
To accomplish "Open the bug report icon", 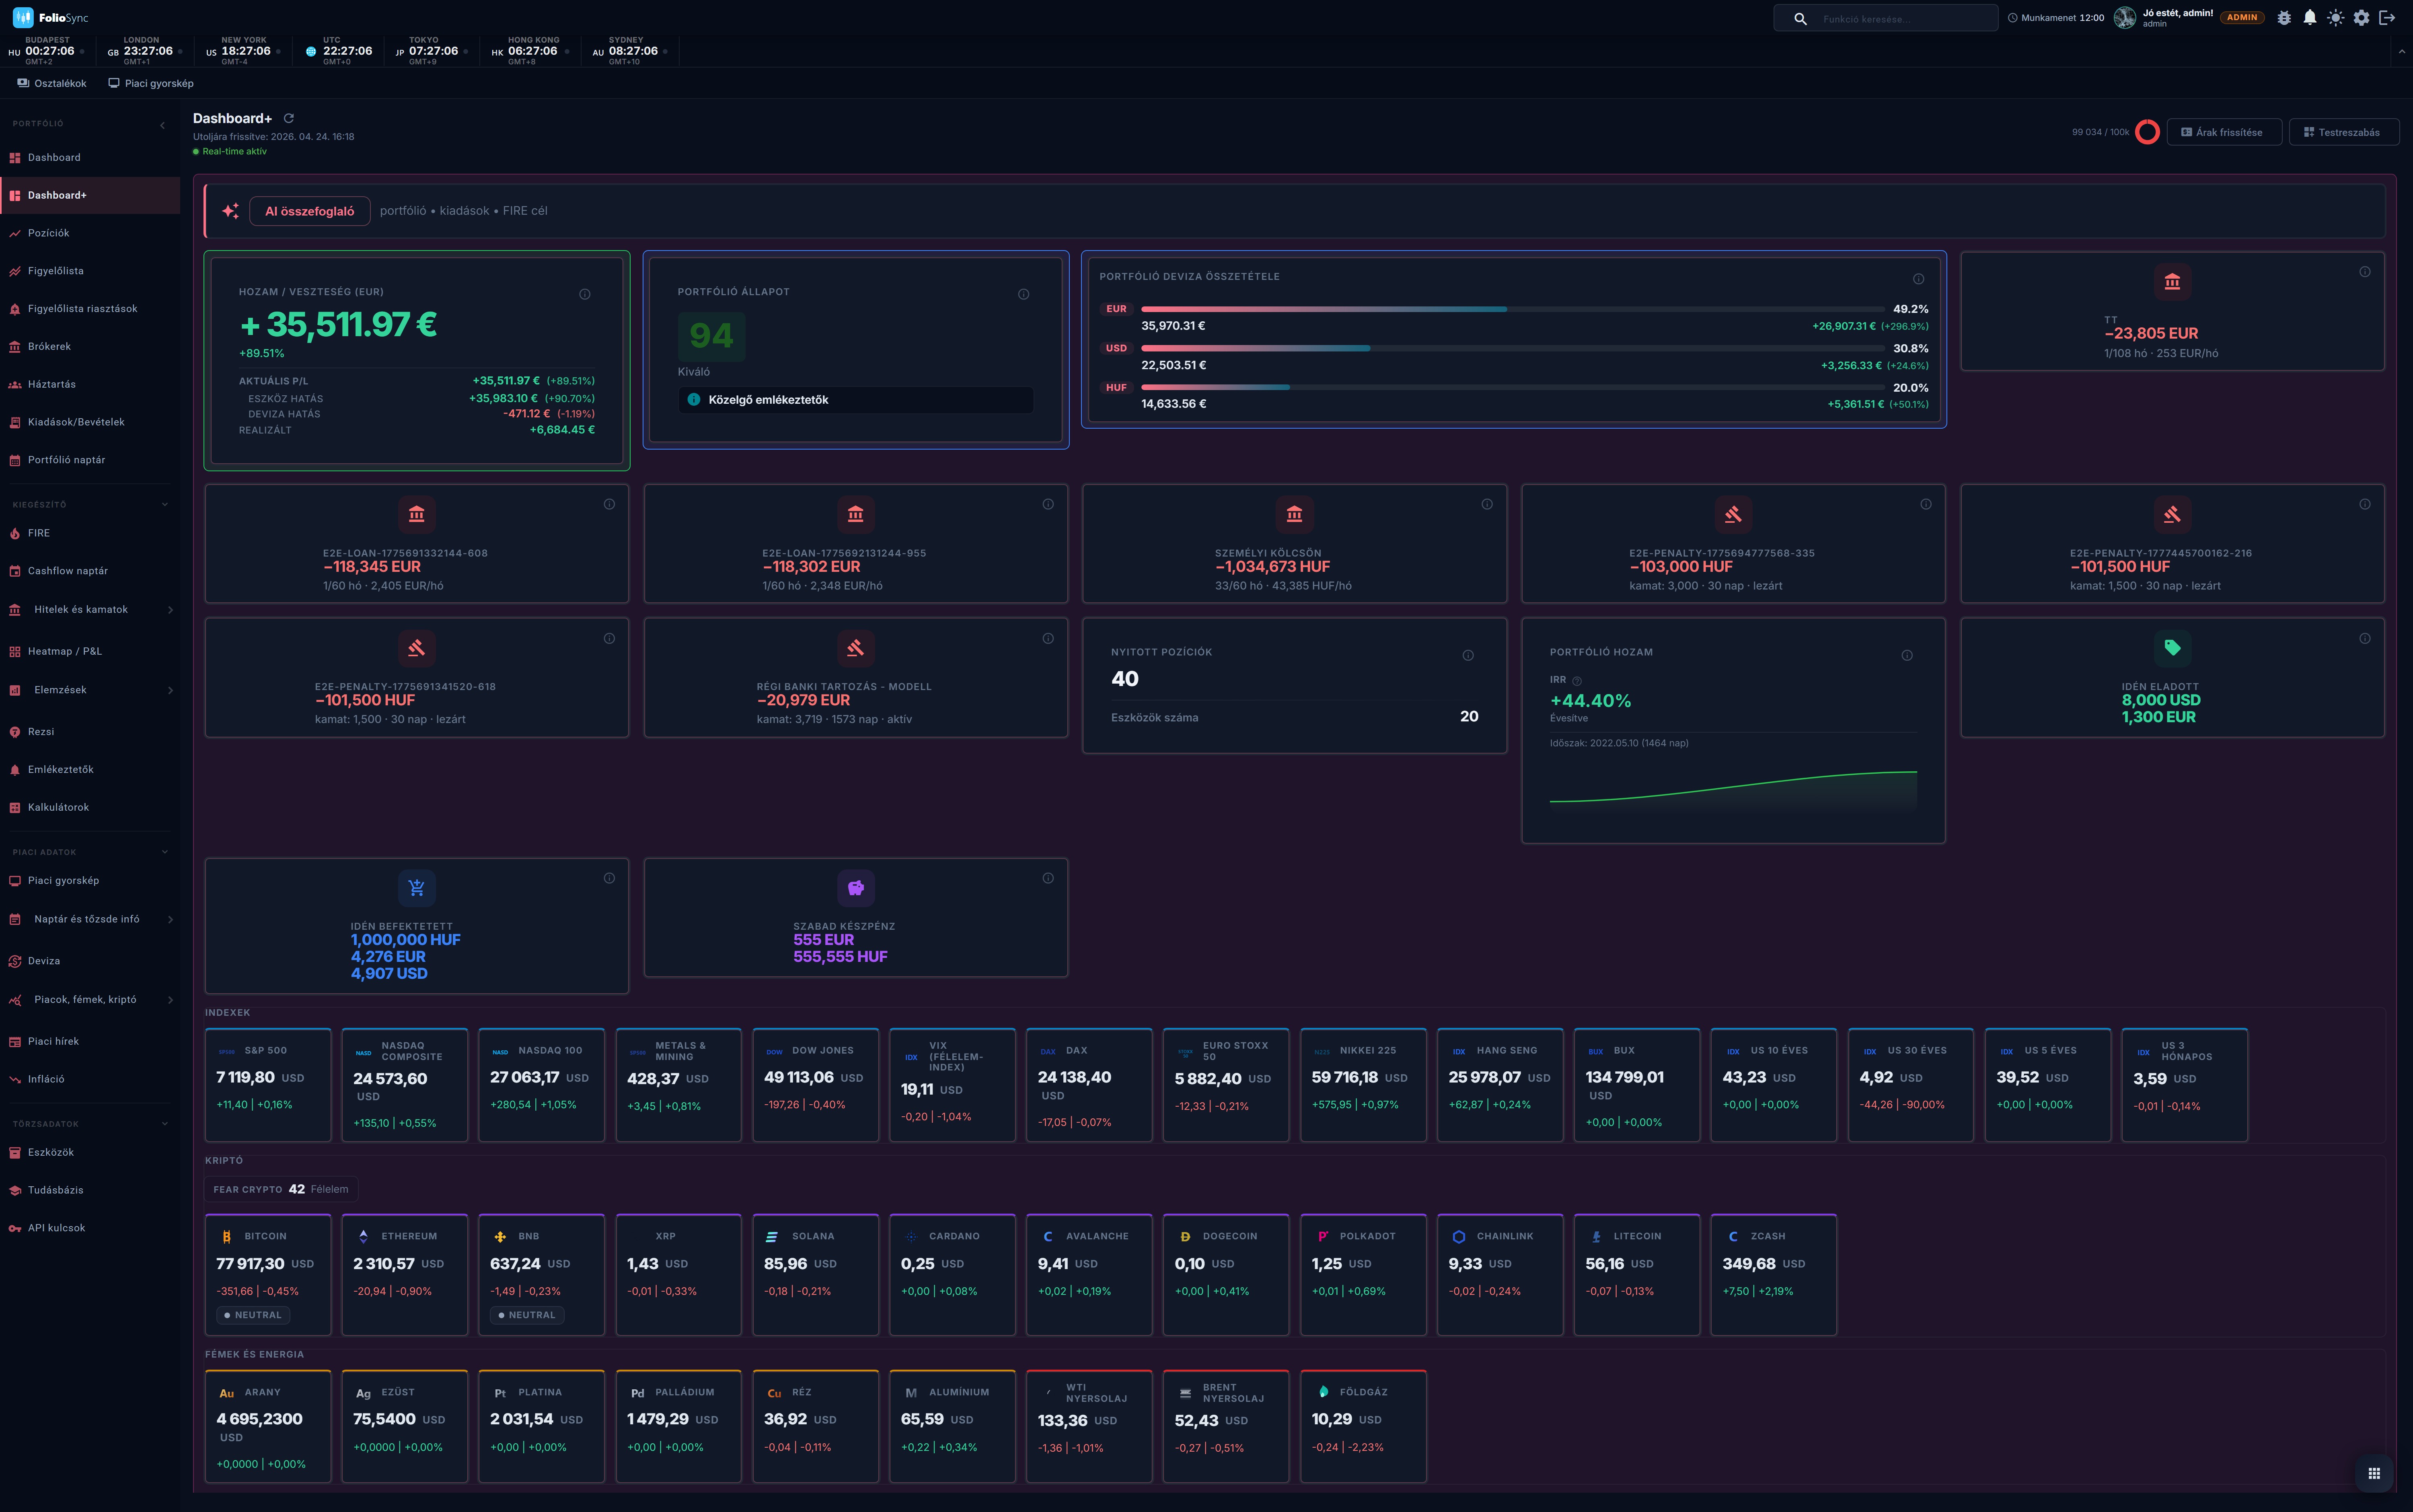I will click(x=2284, y=18).
